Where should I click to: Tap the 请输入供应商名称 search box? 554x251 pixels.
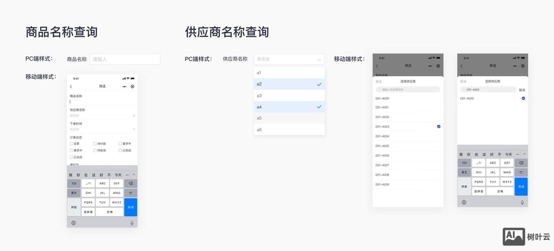tap(408, 90)
